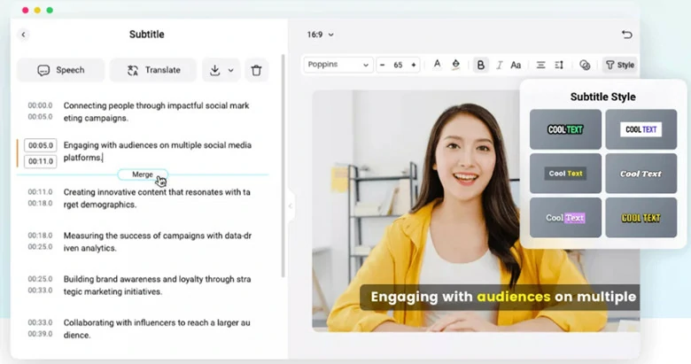Edit the 00:11.0 end time field
The image size is (691, 364).
click(41, 161)
